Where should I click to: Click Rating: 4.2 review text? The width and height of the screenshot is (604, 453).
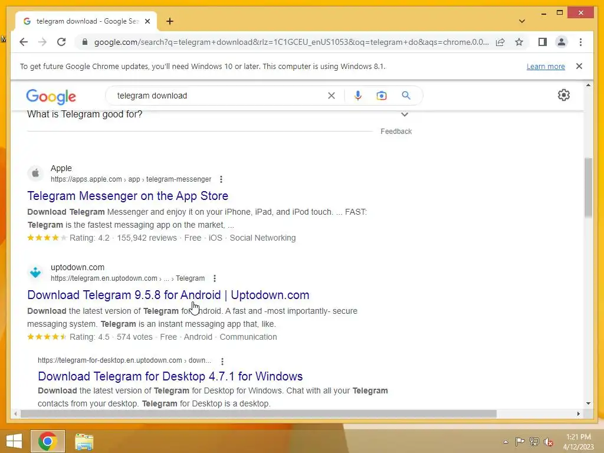click(x=90, y=238)
